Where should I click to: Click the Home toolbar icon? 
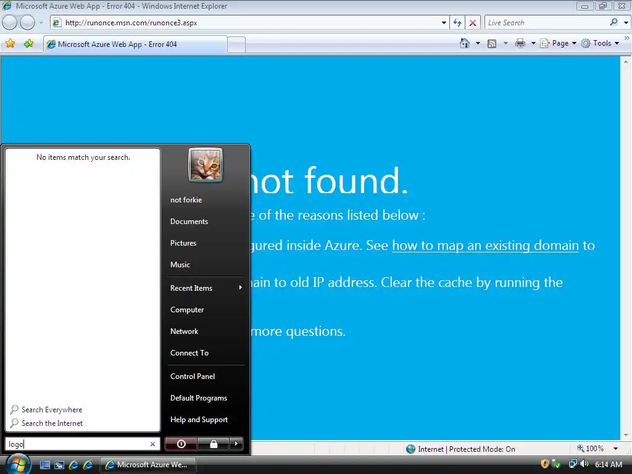tap(464, 43)
